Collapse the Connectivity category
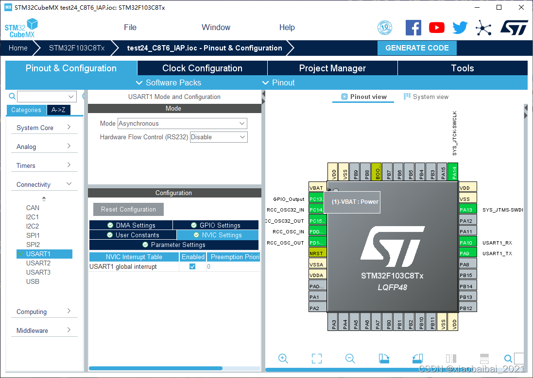This screenshot has height=378, width=533. coord(44,184)
